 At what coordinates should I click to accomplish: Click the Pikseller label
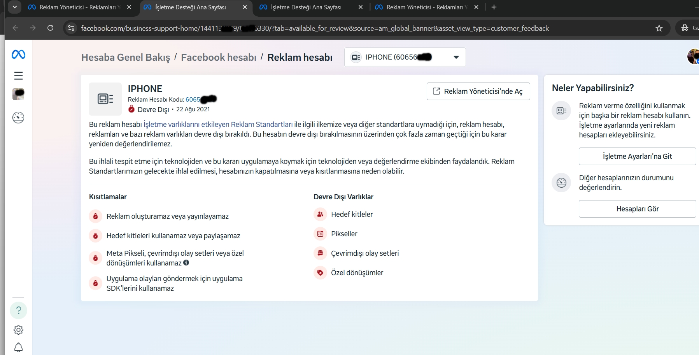coord(344,234)
